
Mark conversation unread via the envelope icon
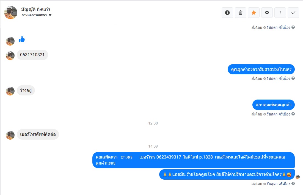(x=267, y=13)
